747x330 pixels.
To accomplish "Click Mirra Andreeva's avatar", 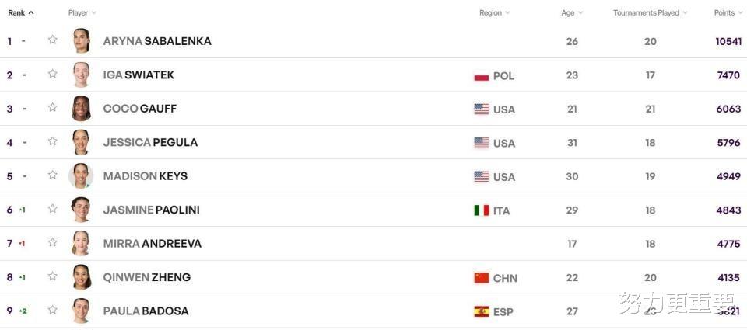I will [81, 244].
